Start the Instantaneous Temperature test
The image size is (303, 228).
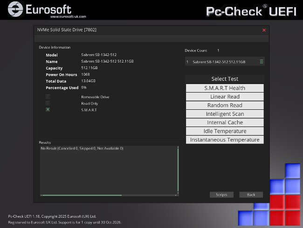[x=225, y=140]
